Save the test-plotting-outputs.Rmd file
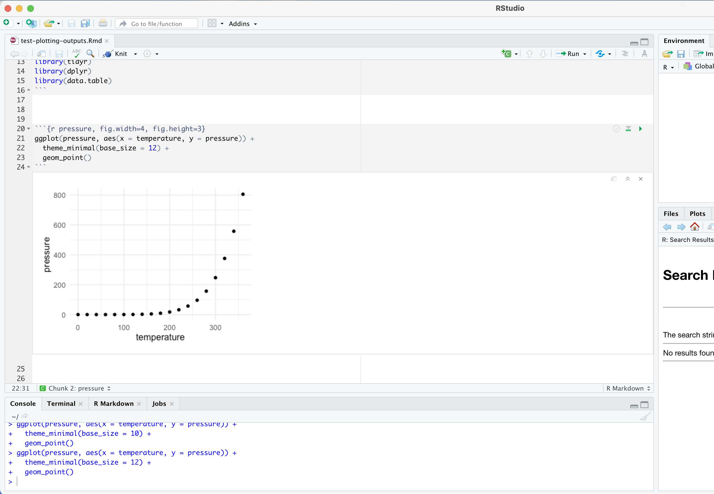Image resolution: width=714 pixels, height=494 pixels. 59,53
